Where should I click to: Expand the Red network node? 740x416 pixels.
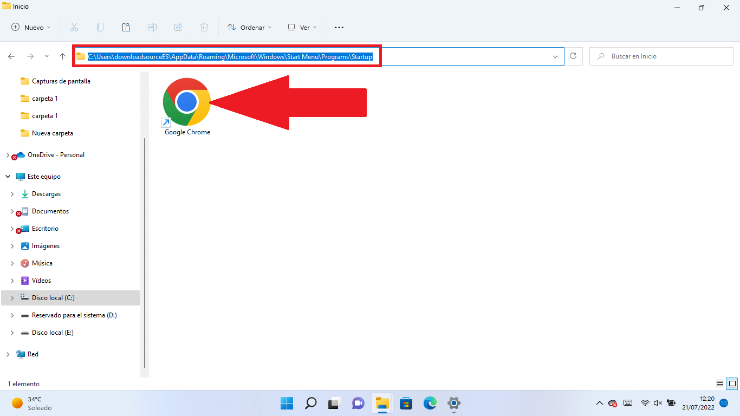tap(8, 354)
